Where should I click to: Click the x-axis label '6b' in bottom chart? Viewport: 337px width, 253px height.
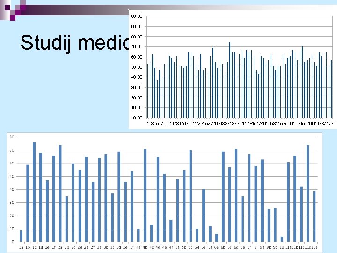pos(223,247)
